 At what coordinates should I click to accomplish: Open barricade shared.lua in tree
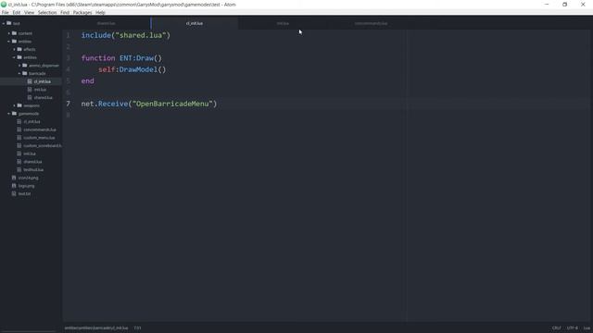tap(44, 97)
